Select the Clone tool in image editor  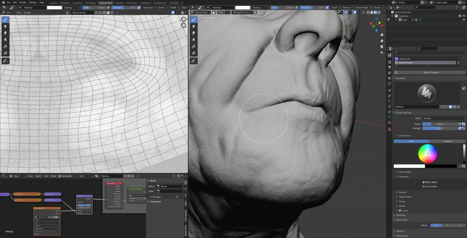coord(5,40)
